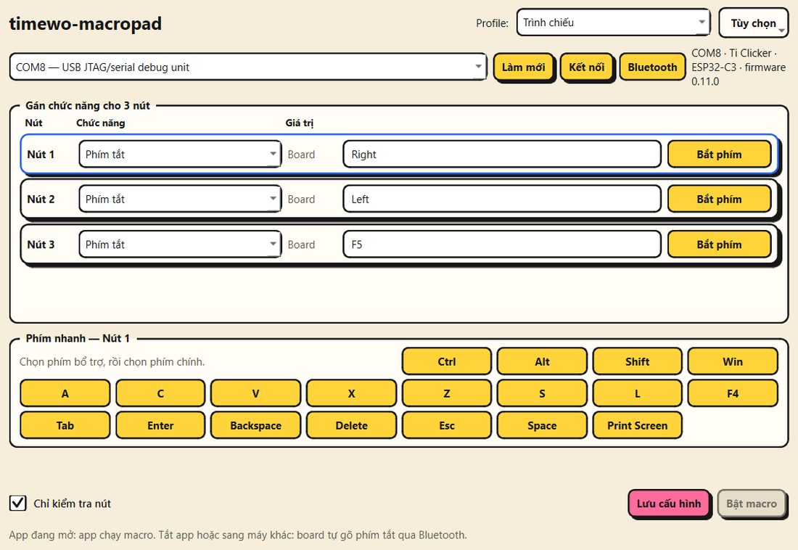Viewport: 798px width, 550px height.
Task: Choose the A quick key
Action: tap(65, 393)
